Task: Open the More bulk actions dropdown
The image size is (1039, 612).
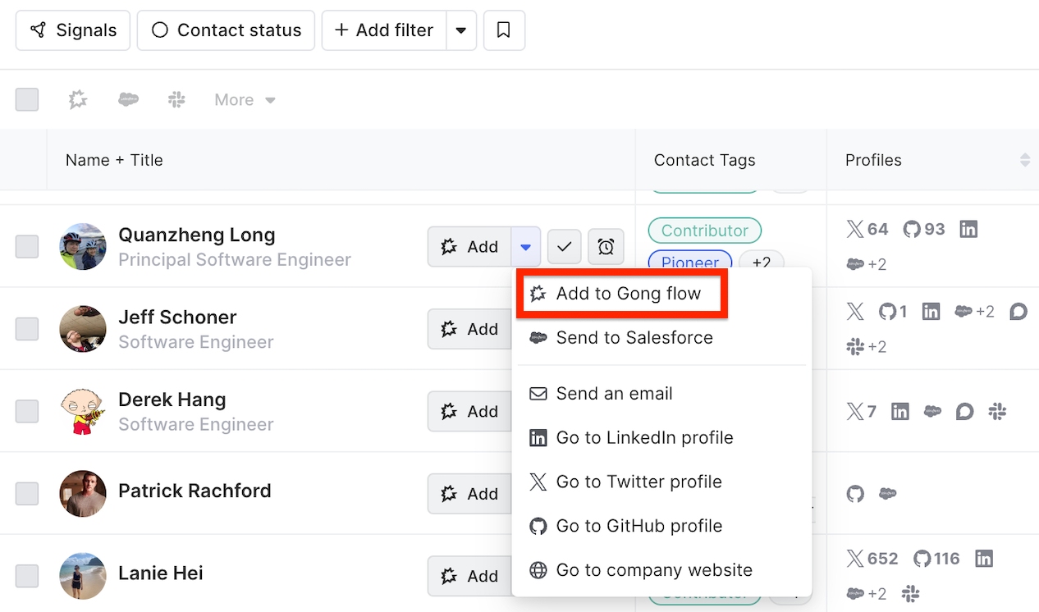Action: pyautogui.click(x=245, y=100)
